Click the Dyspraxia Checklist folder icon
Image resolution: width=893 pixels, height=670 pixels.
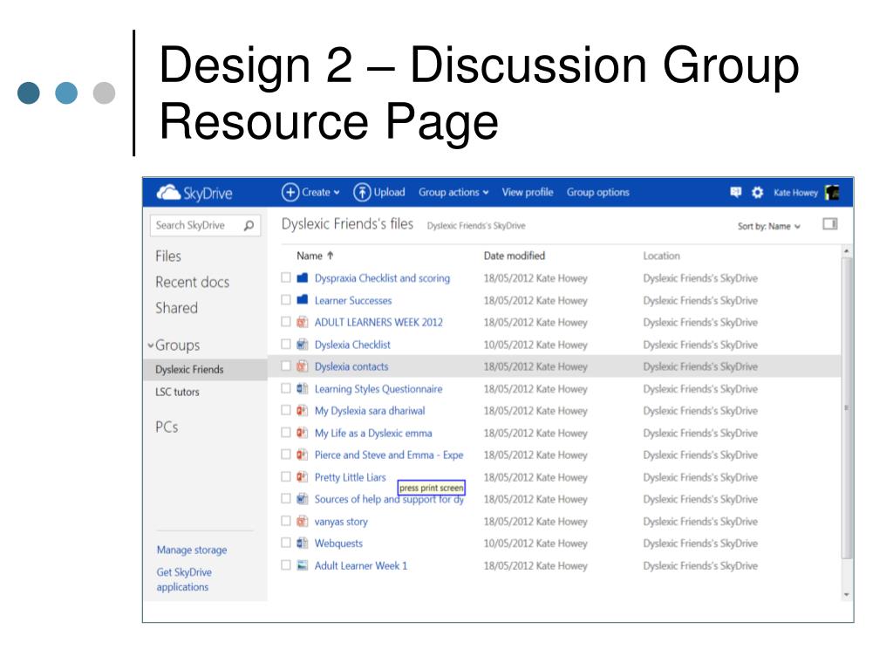pos(303,278)
